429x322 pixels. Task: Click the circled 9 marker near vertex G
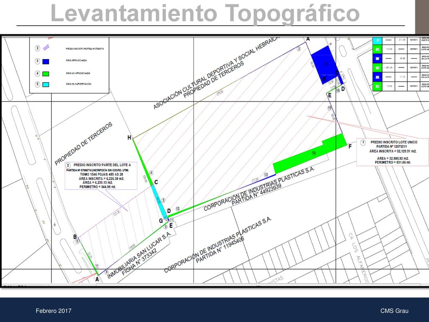[x=165, y=227]
